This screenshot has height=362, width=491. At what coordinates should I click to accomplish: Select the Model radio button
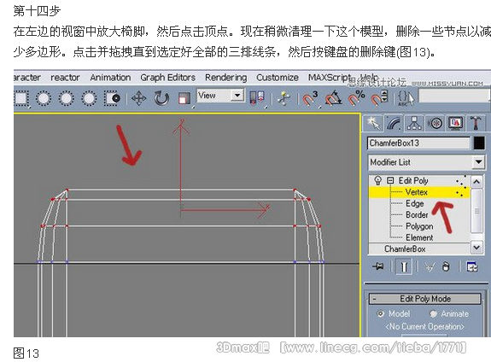click(381, 313)
